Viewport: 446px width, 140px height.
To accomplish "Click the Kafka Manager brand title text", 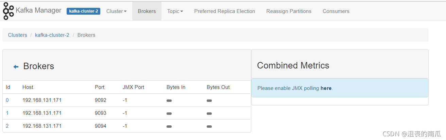I will coord(38,11).
